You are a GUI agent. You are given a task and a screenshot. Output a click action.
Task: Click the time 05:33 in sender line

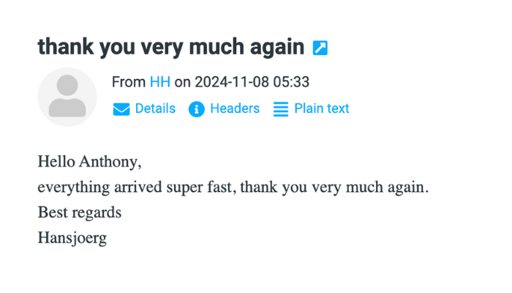click(291, 82)
